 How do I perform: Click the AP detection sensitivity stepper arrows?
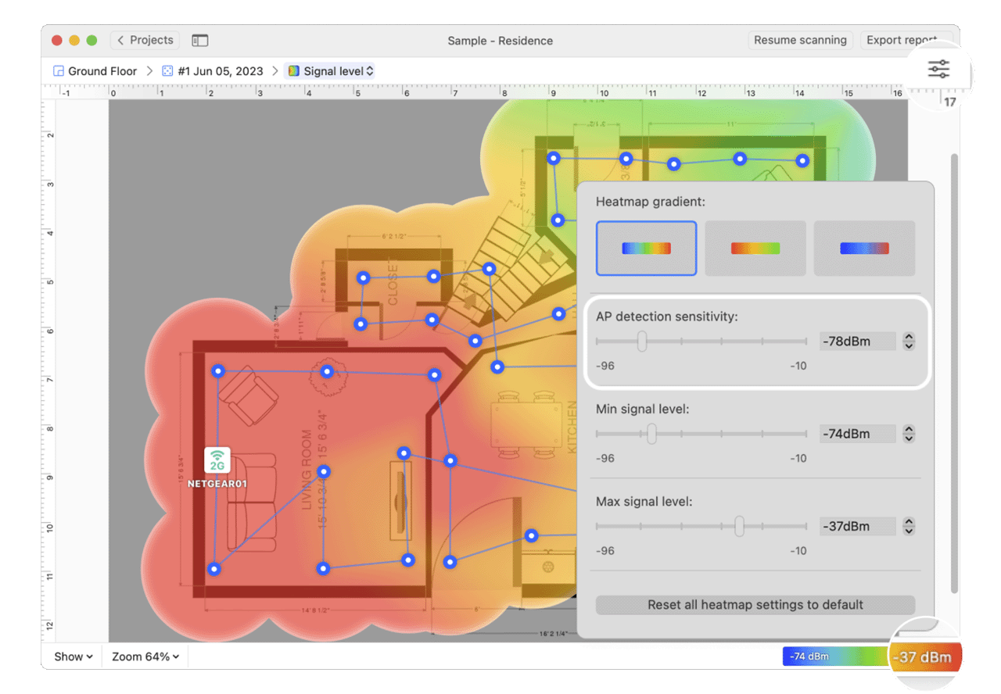coord(908,342)
